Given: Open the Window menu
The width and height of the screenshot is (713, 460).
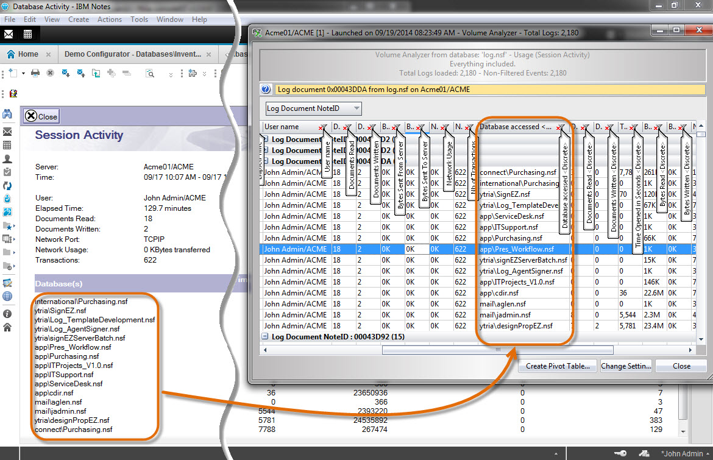Looking at the screenshot, I should (x=170, y=19).
